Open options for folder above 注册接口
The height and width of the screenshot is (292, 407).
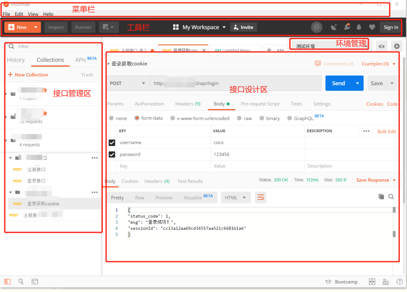point(94,158)
